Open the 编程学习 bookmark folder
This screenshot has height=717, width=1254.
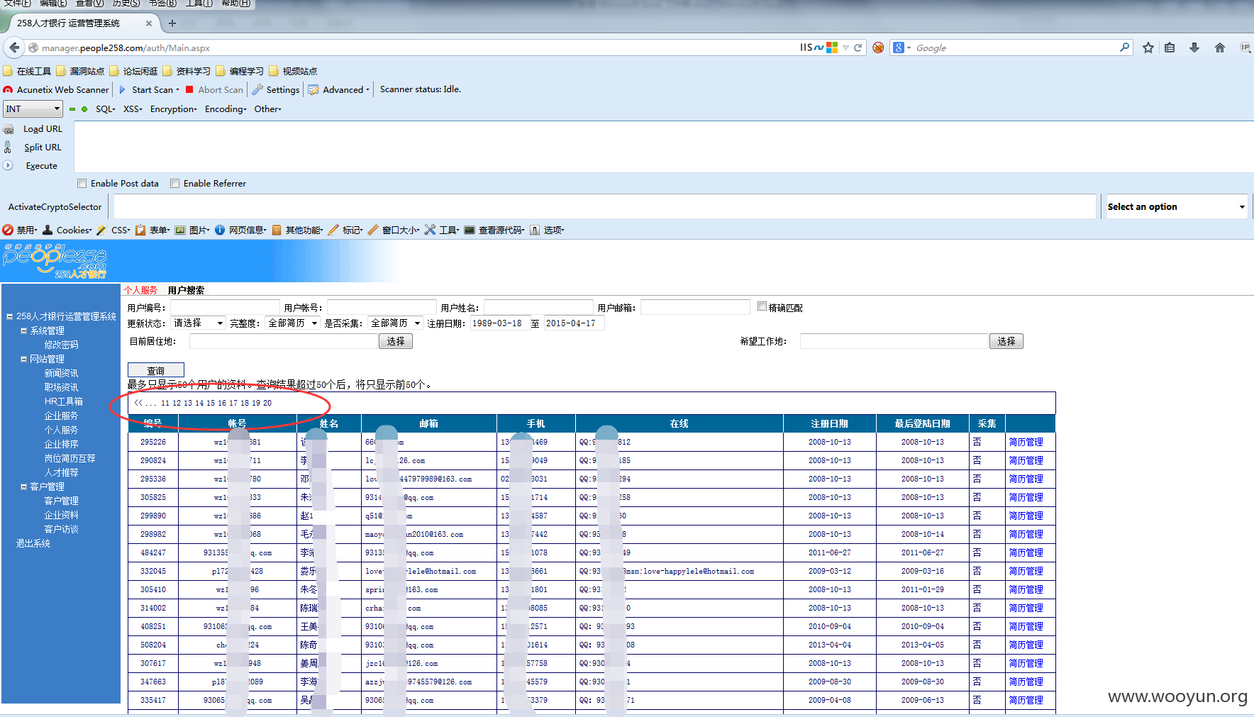point(240,71)
